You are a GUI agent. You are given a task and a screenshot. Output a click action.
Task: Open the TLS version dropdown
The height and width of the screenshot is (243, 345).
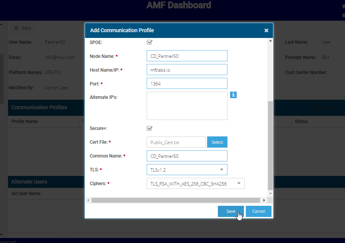pyautogui.click(x=187, y=170)
